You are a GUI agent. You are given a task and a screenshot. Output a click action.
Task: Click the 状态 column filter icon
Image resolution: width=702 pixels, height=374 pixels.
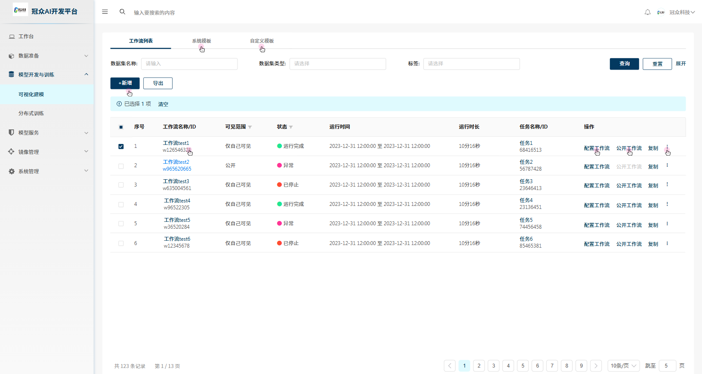(291, 127)
